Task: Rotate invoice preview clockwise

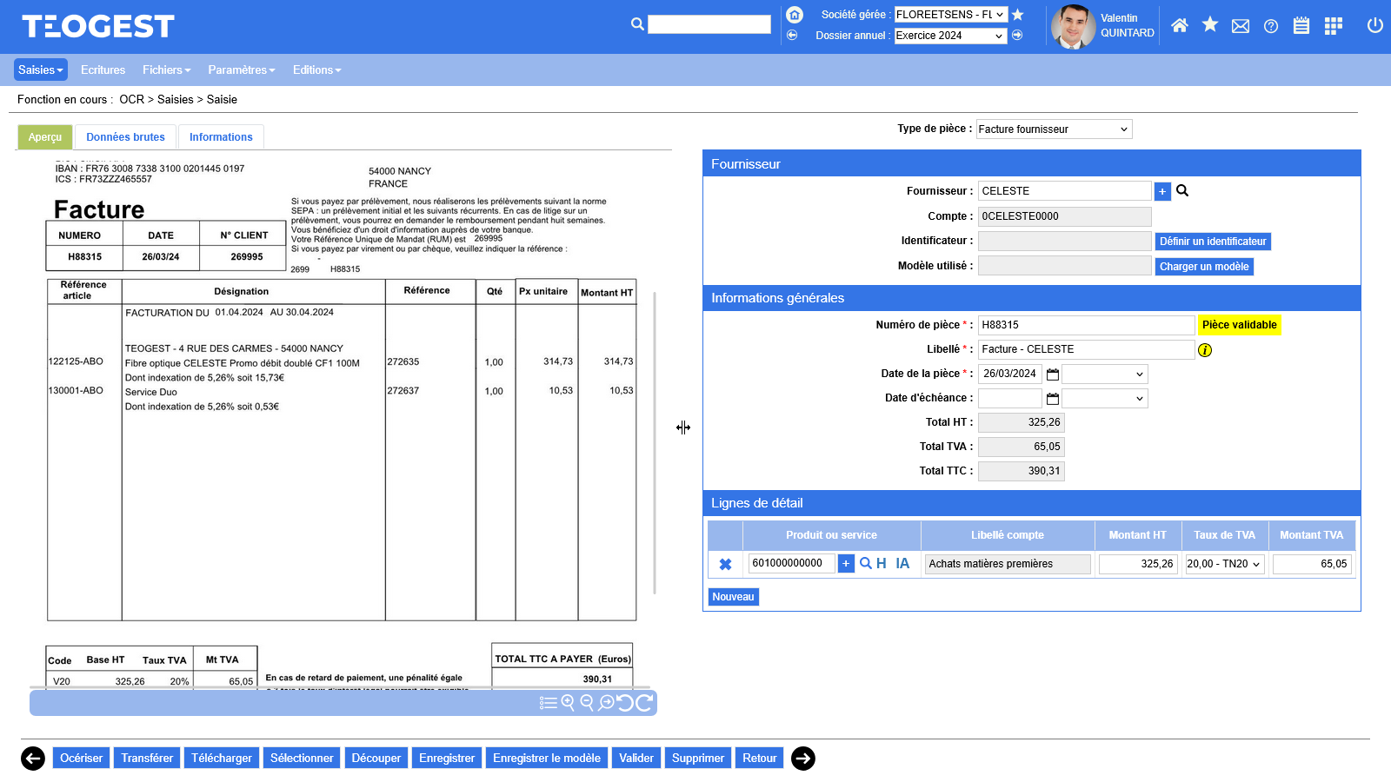Action: tap(644, 702)
